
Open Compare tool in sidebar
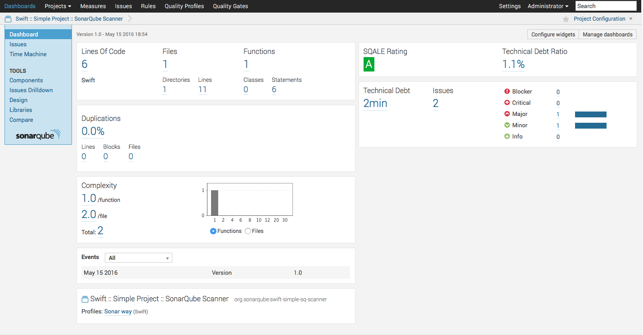click(21, 120)
